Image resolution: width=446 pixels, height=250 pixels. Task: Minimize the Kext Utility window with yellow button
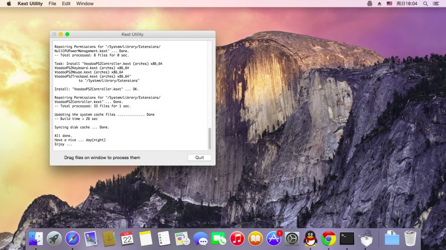tap(61, 34)
